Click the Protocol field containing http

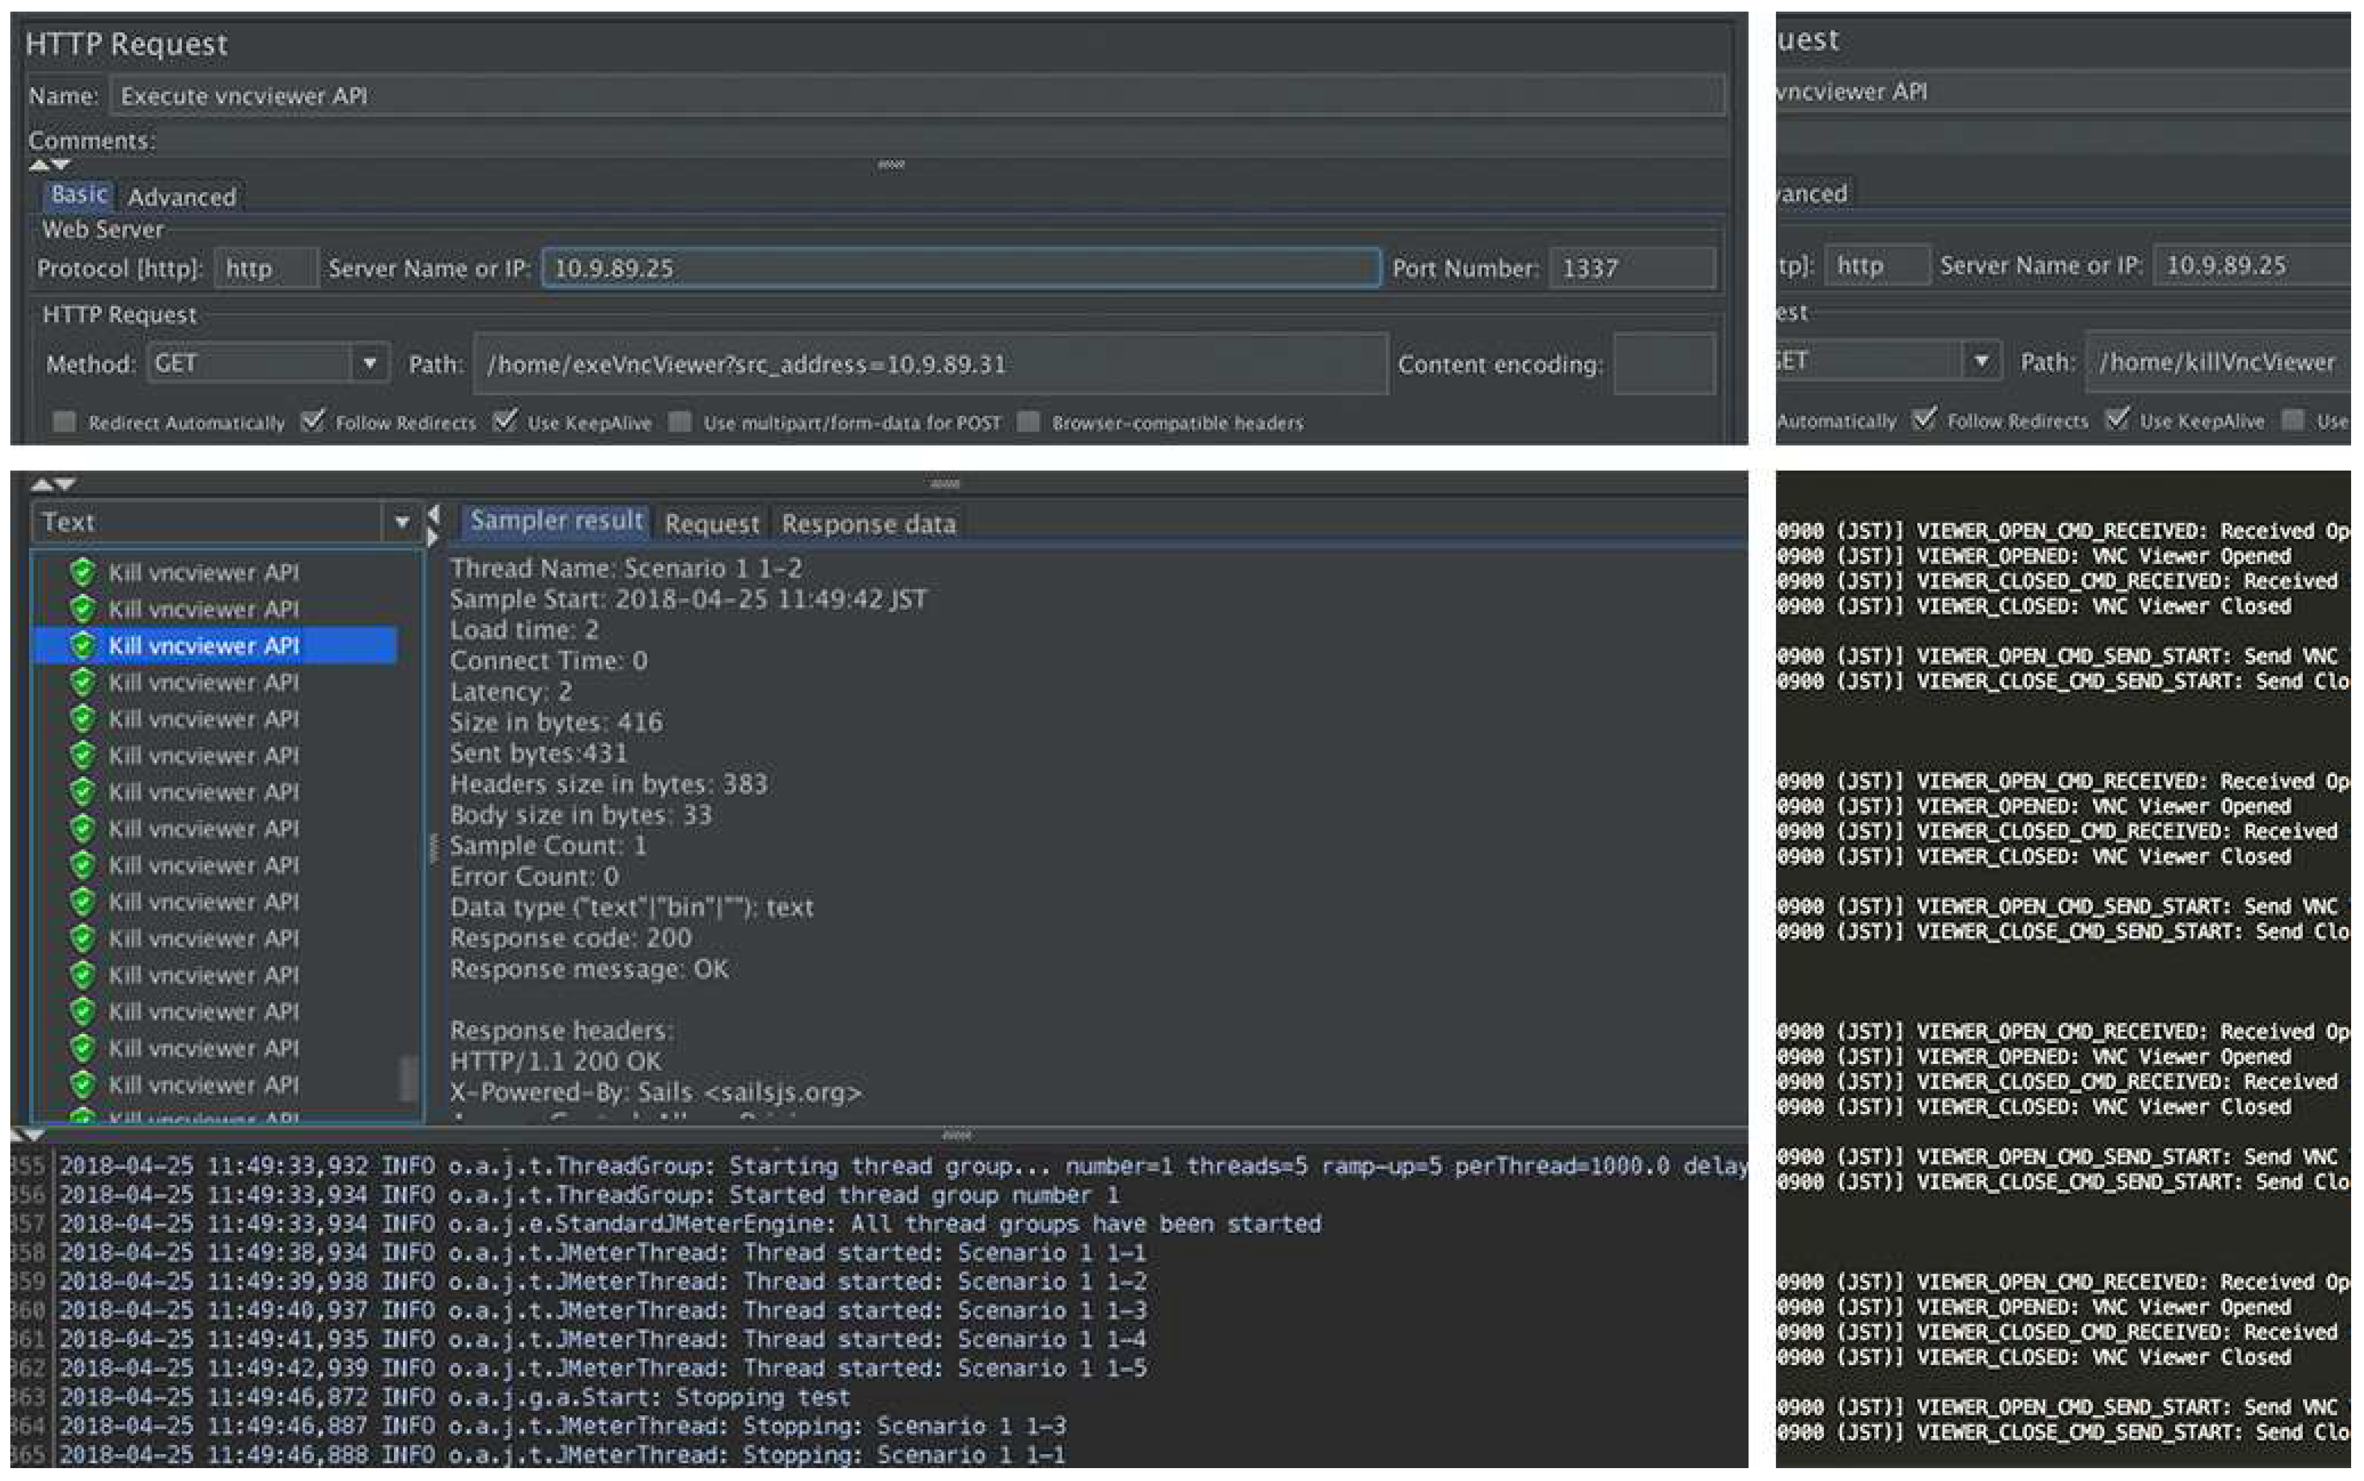(266, 268)
